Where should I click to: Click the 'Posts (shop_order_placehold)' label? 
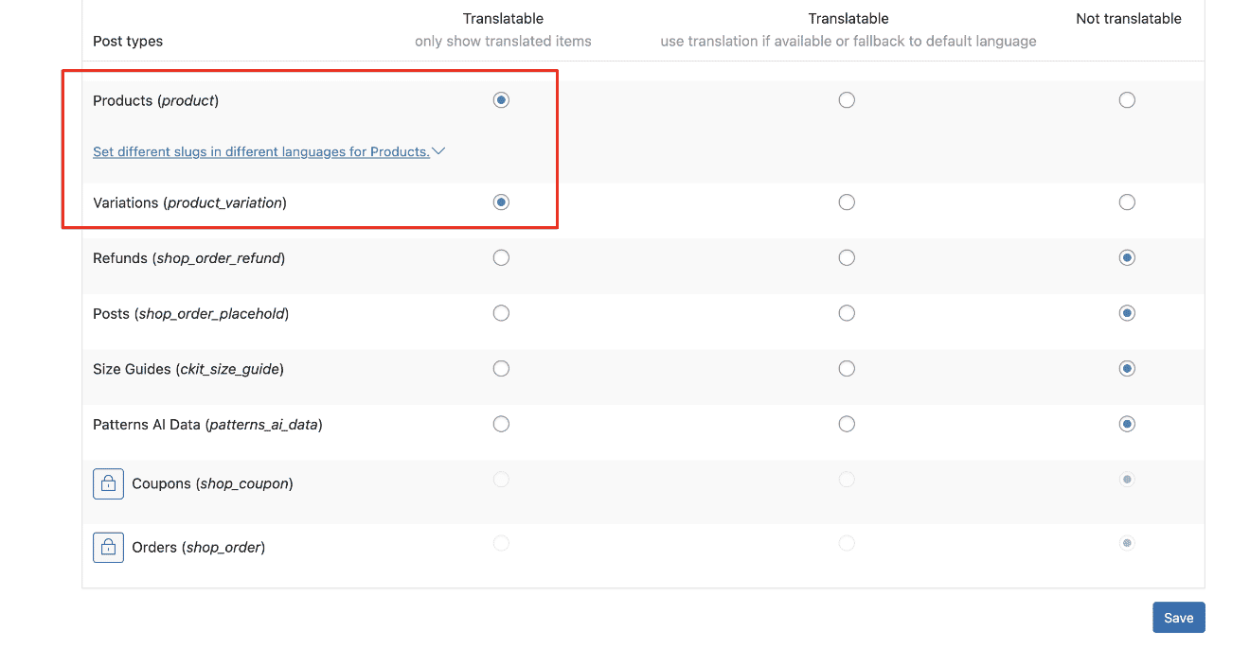[190, 313]
